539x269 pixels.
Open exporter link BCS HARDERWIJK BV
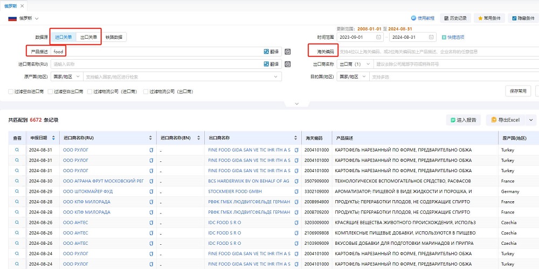[x=249, y=181]
